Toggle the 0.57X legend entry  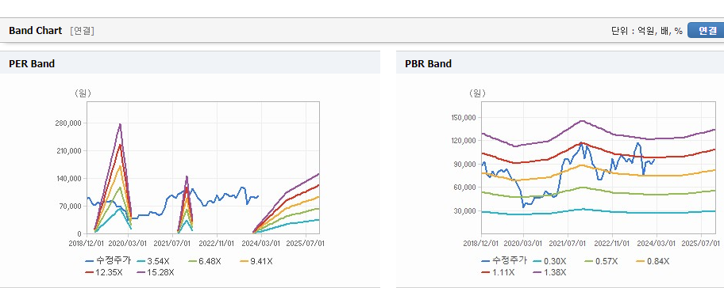click(x=601, y=261)
